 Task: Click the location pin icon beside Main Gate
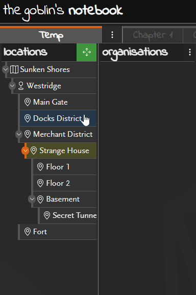coord(28,102)
